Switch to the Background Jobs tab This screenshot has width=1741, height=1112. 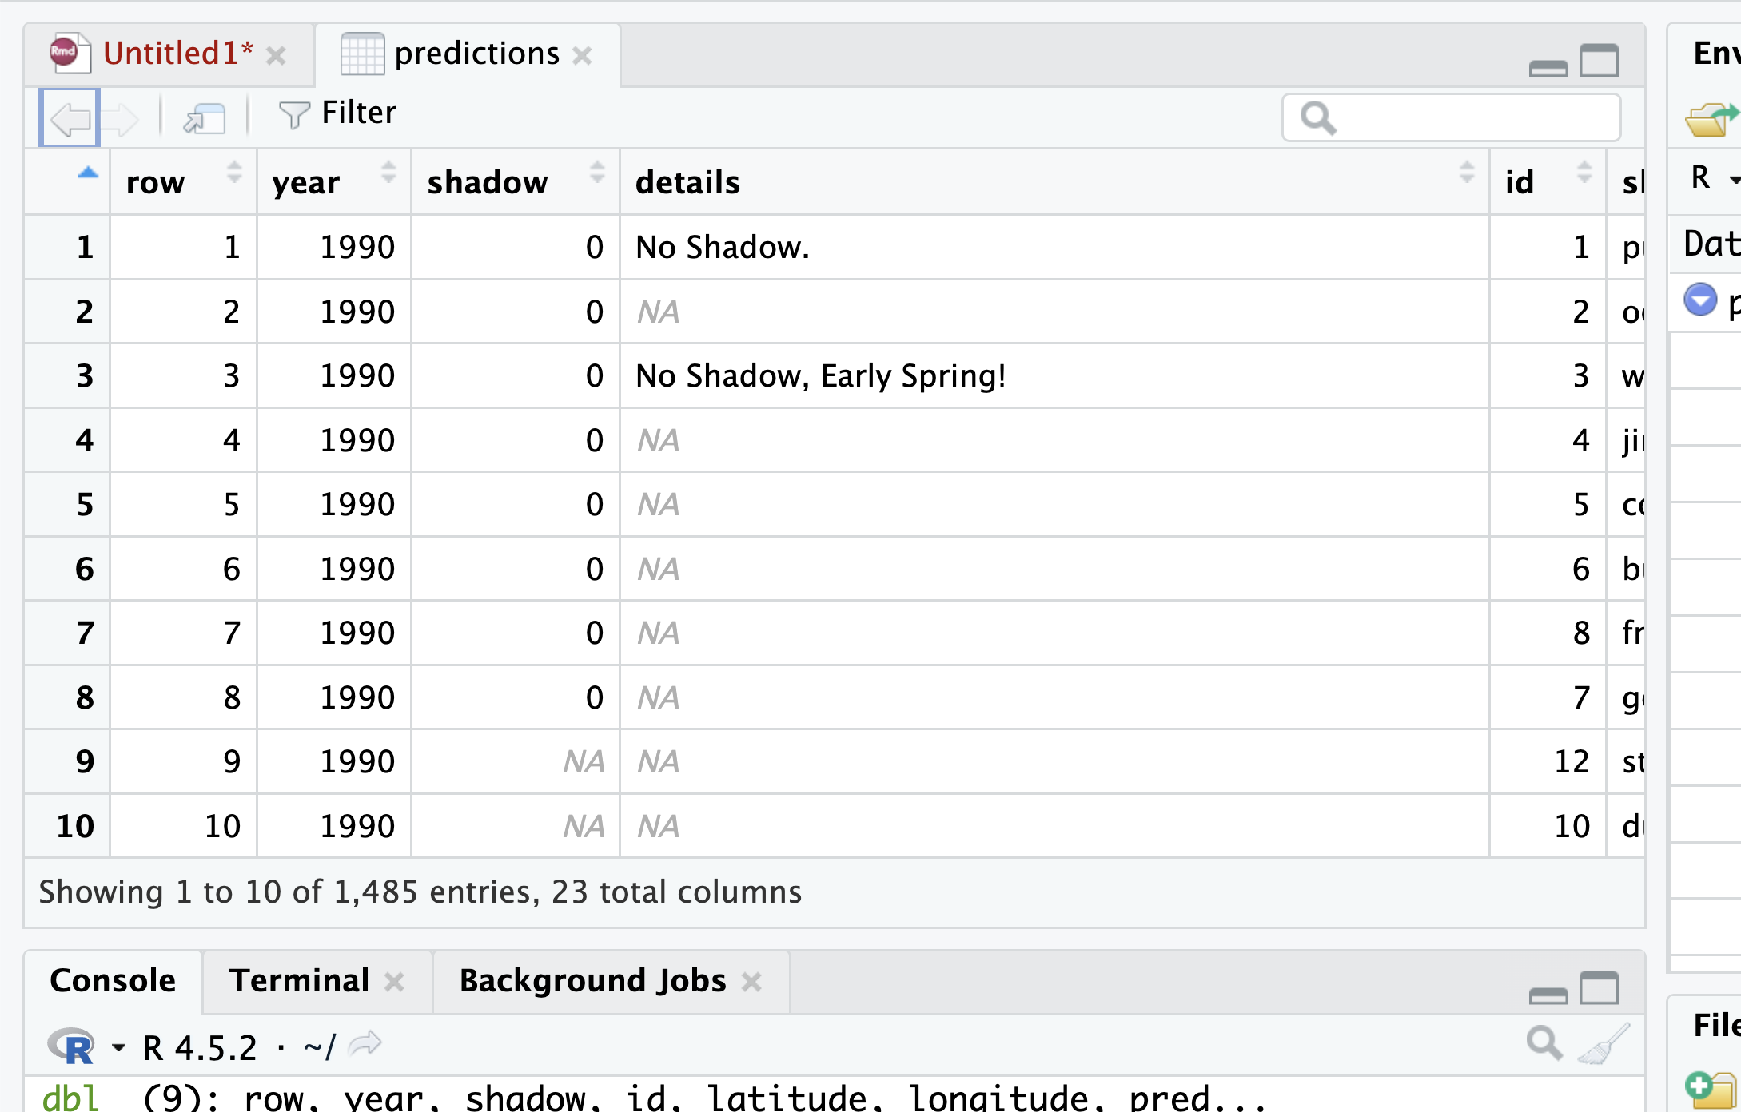(592, 980)
